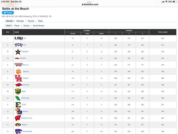Click the Baylor bear logo
178x134 pixels.
tap(18, 91)
